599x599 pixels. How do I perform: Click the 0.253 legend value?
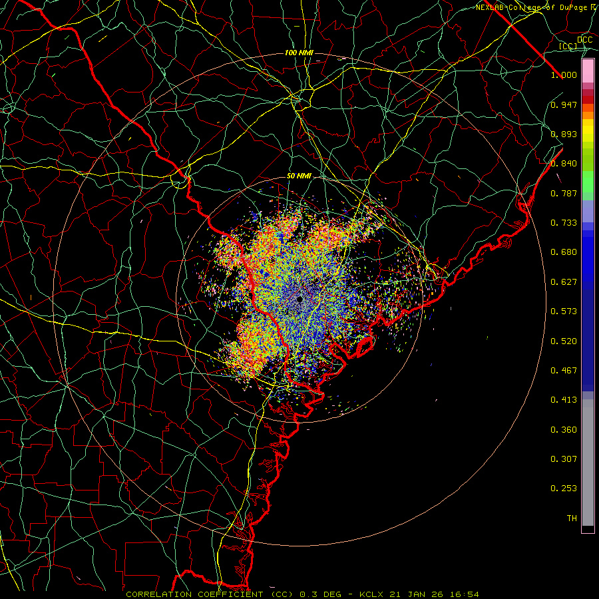pos(564,489)
